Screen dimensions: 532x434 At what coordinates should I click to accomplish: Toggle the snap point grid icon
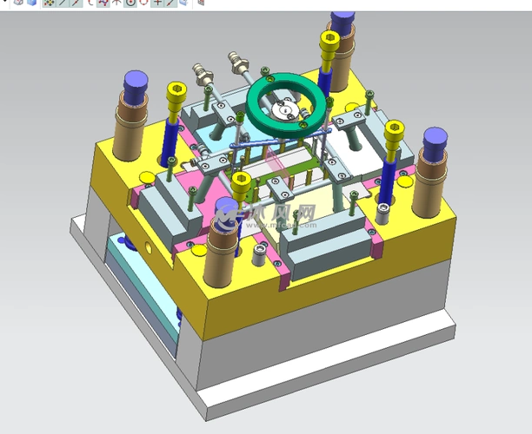49,3
